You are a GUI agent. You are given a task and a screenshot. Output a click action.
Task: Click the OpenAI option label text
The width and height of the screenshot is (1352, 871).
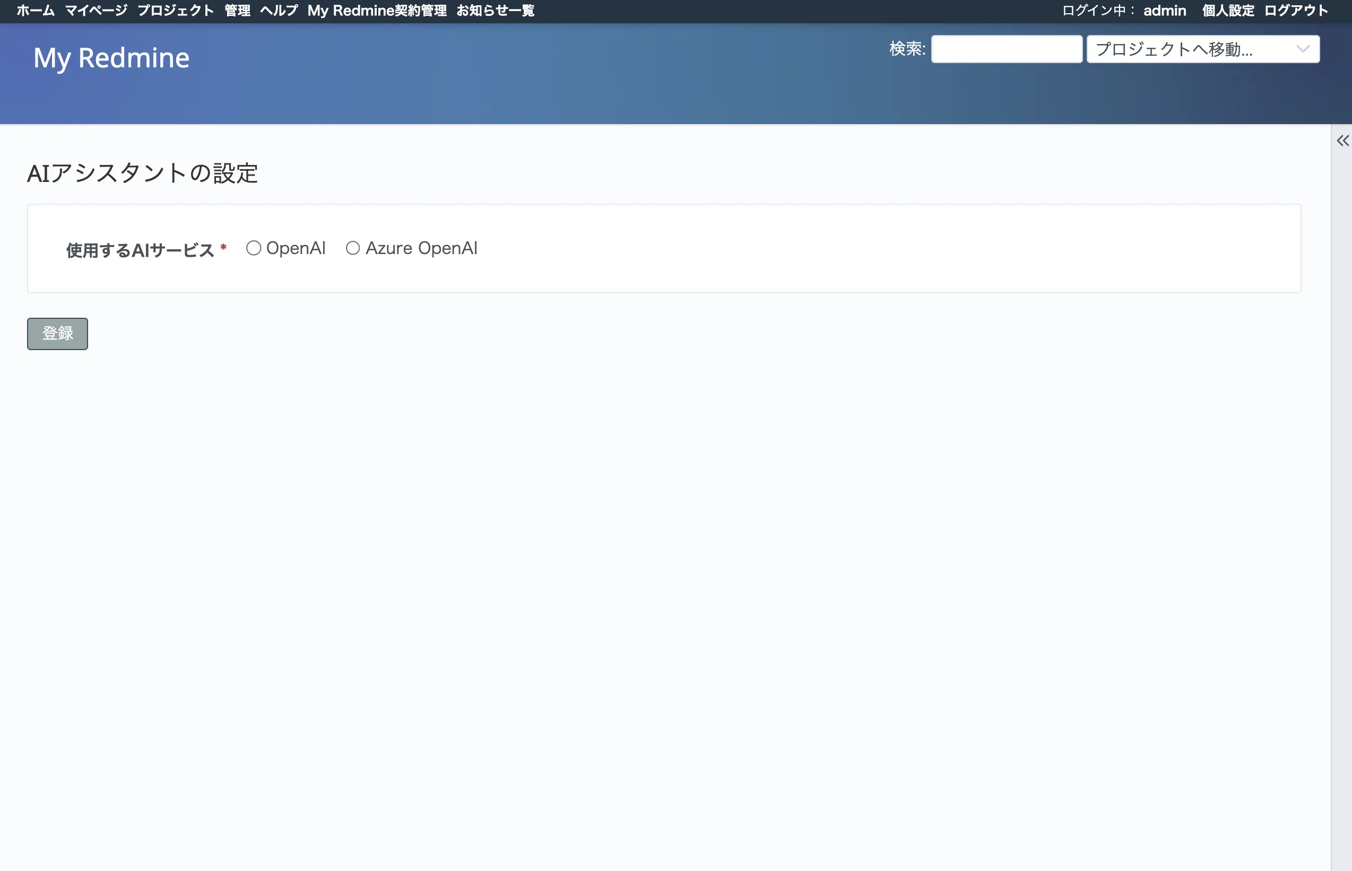[296, 248]
